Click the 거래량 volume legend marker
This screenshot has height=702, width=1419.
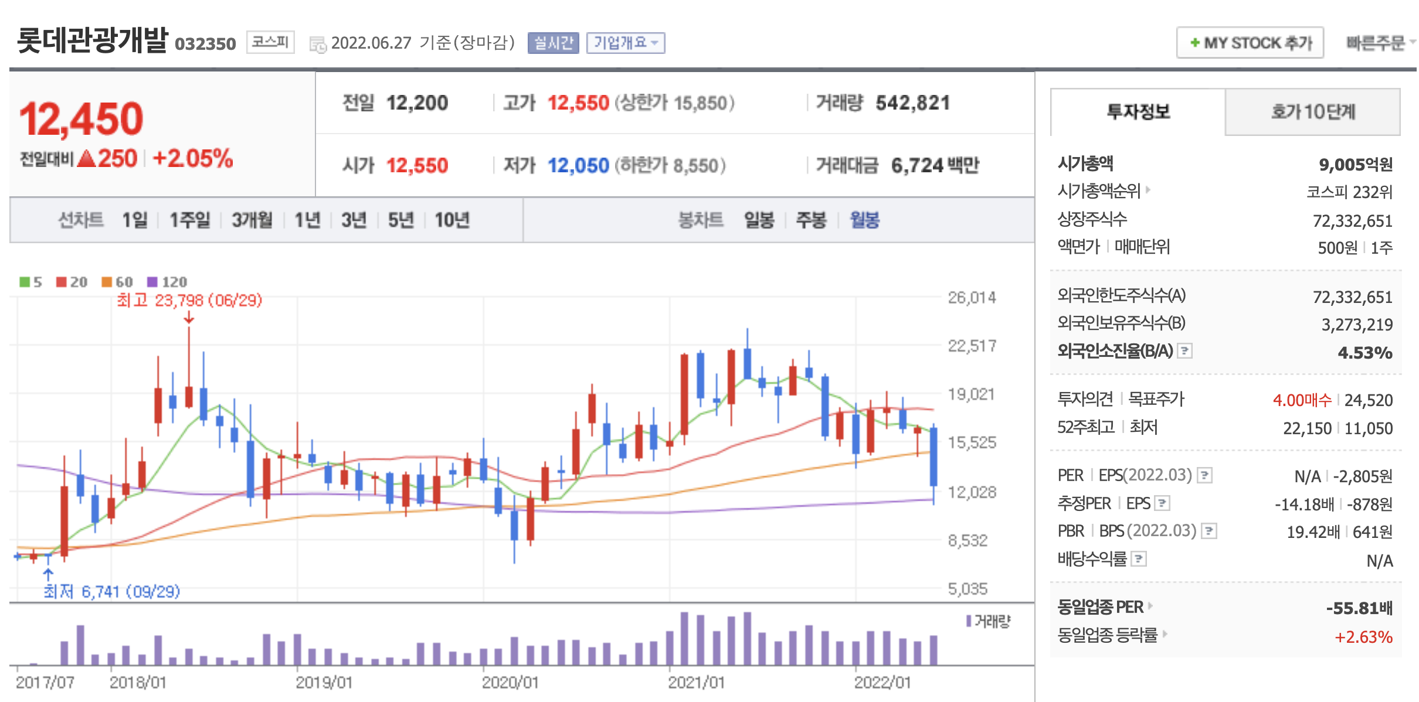point(969,621)
